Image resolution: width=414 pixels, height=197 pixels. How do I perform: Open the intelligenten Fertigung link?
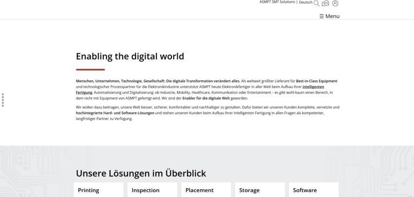point(200,90)
